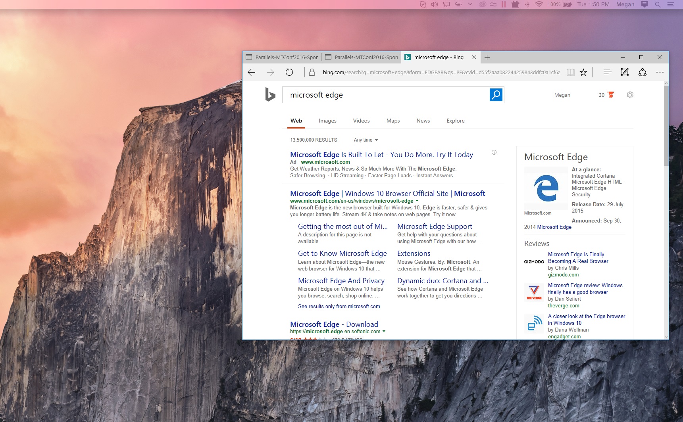
Task: Close the 'microsoft edge - Bing' tab
Action: tap(474, 57)
